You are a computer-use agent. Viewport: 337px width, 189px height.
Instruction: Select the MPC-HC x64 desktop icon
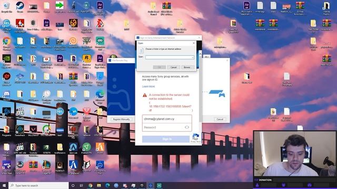[20, 149]
